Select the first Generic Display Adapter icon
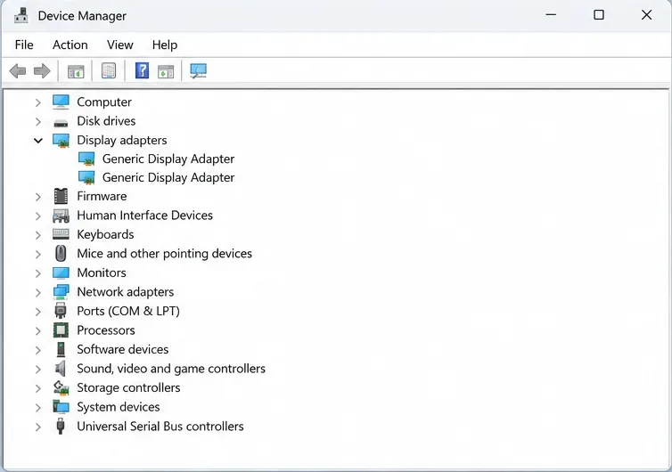The height and width of the screenshot is (472, 672). pos(86,159)
